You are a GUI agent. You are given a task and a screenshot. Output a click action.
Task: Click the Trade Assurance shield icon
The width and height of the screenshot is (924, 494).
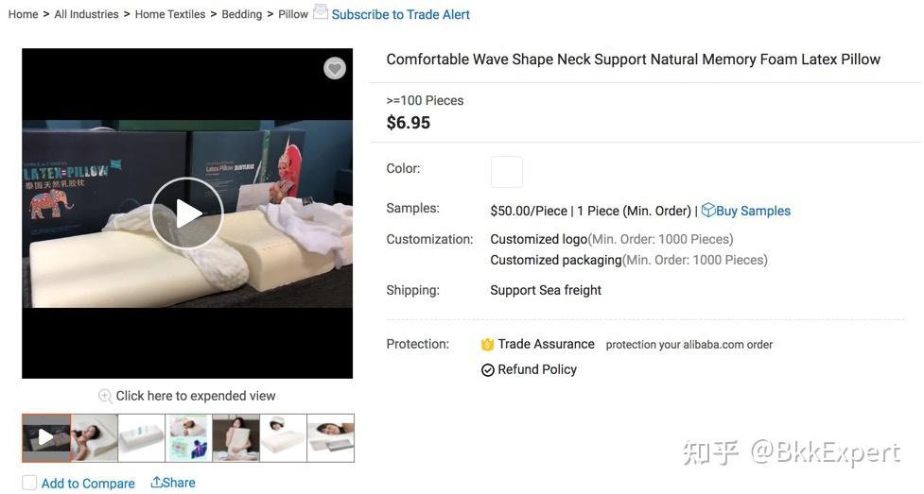pos(487,345)
